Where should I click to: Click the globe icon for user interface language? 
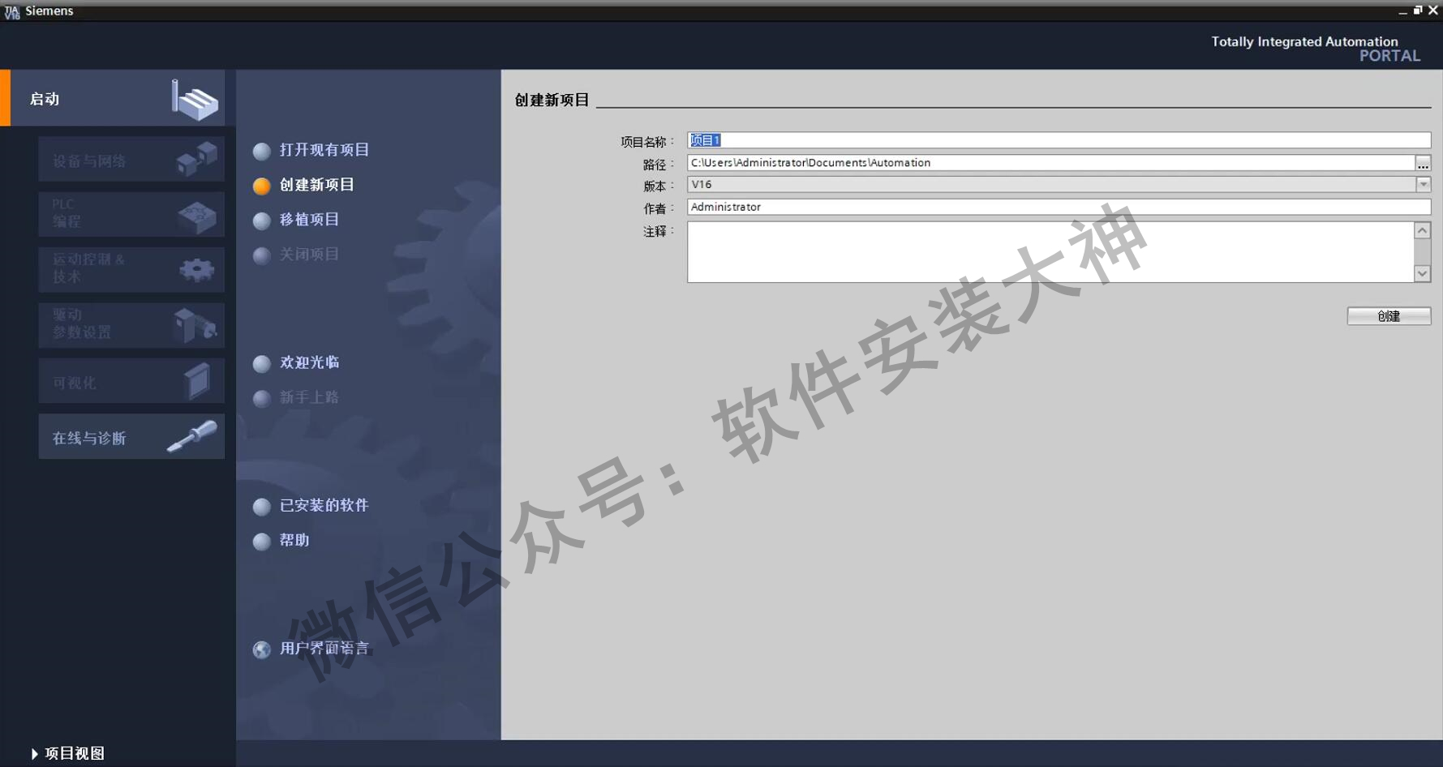coord(261,649)
